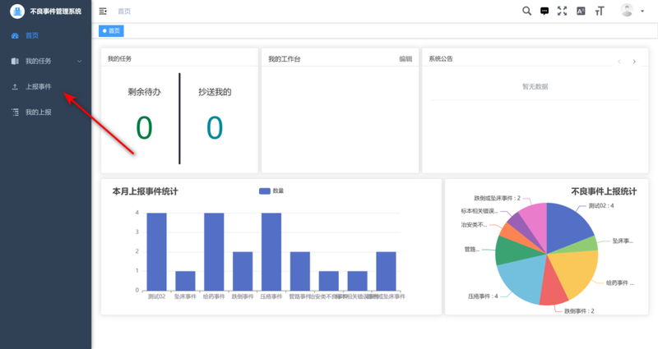Screen dimensions: 658x349
Task: Collapse the sidebar via hamburger icon
Action: point(103,11)
